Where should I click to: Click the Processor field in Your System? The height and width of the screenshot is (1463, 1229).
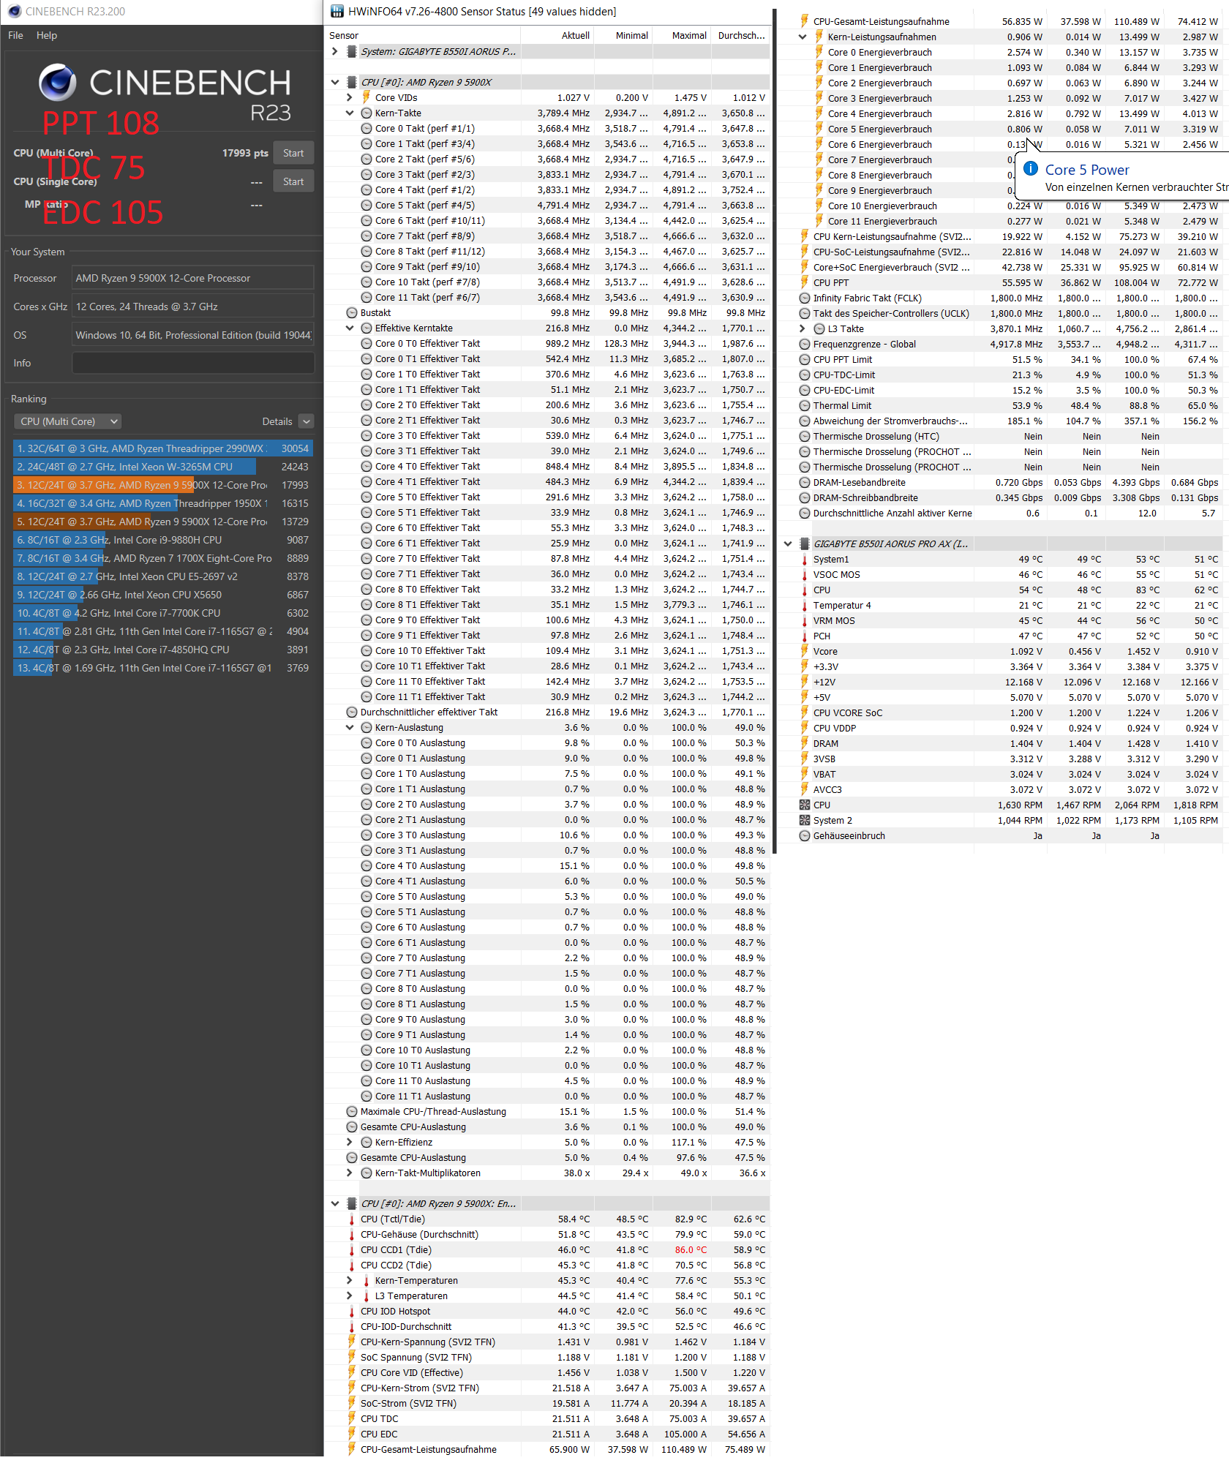(x=193, y=278)
